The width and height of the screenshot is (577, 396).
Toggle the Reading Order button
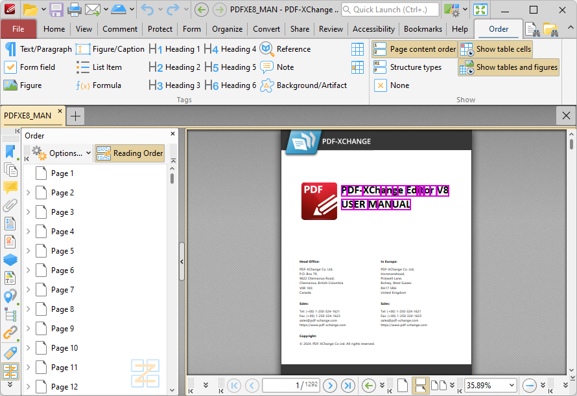tap(130, 153)
